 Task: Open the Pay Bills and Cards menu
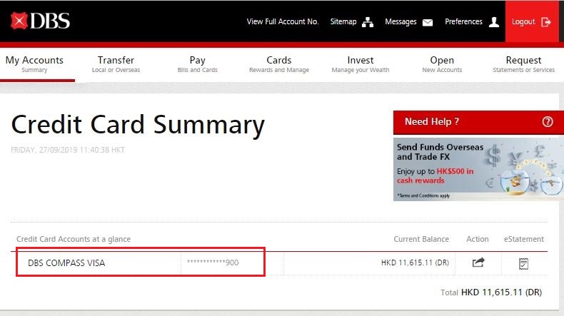[x=198, y=64]
